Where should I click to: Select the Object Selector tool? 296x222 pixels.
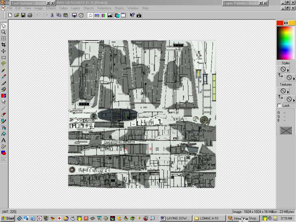click(x=4, y=159)
